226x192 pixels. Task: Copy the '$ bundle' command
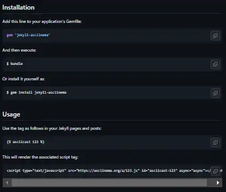215,64
